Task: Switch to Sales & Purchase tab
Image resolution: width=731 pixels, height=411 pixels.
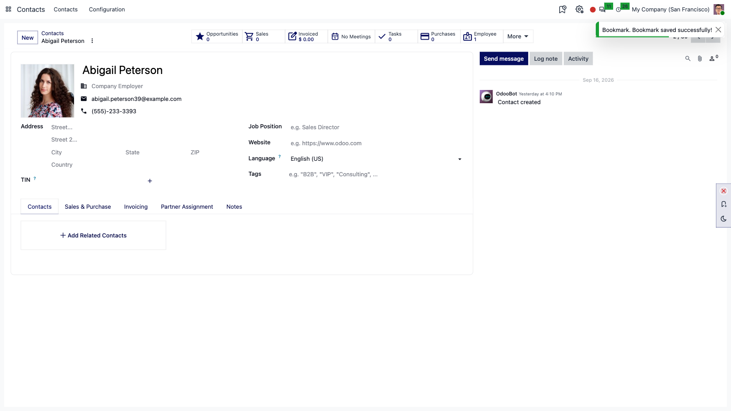Action: 88,207
